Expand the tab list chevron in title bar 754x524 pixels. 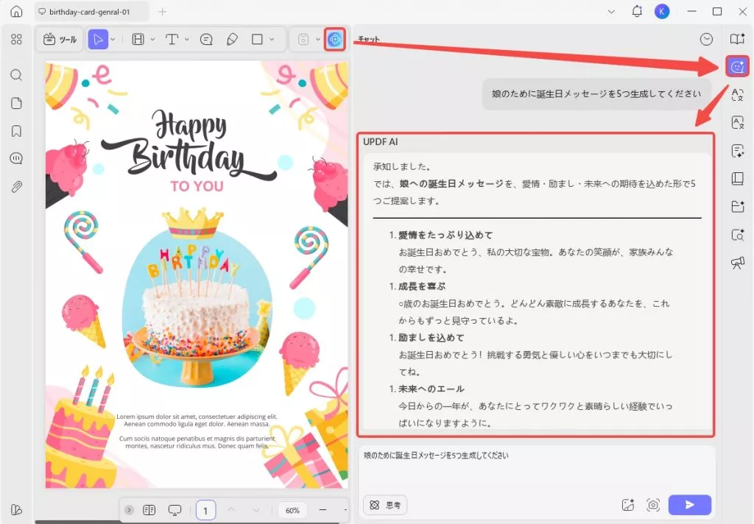(611, 12)
